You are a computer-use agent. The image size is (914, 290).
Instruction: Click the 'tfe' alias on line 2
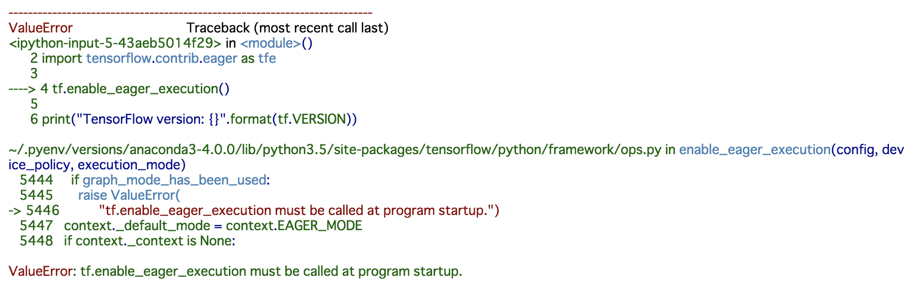(267, 58)
